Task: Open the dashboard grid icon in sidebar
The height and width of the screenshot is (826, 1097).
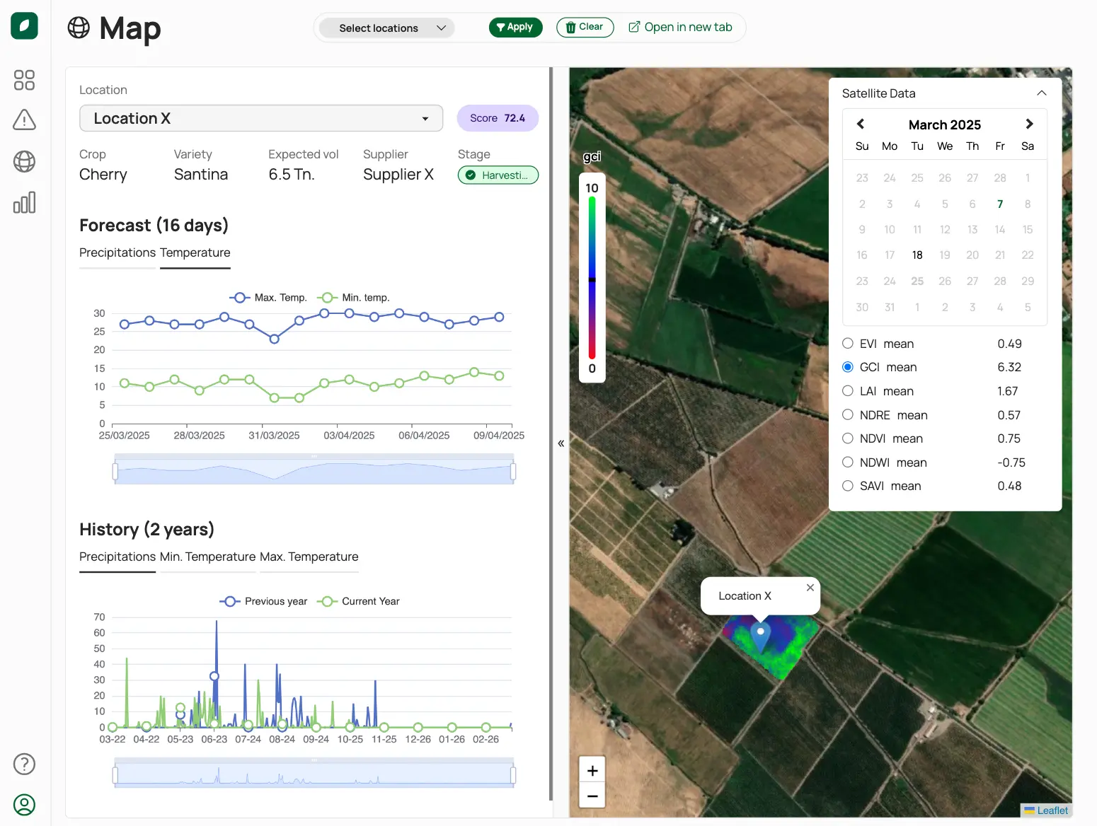Action: pyautogui.click(x=24, y=80)
